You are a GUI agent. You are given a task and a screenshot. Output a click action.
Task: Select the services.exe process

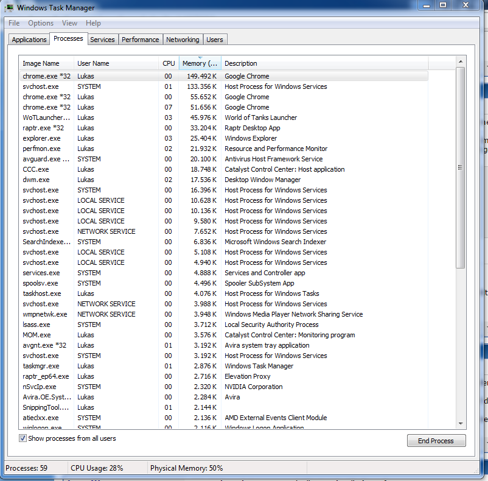click(224, 273)
